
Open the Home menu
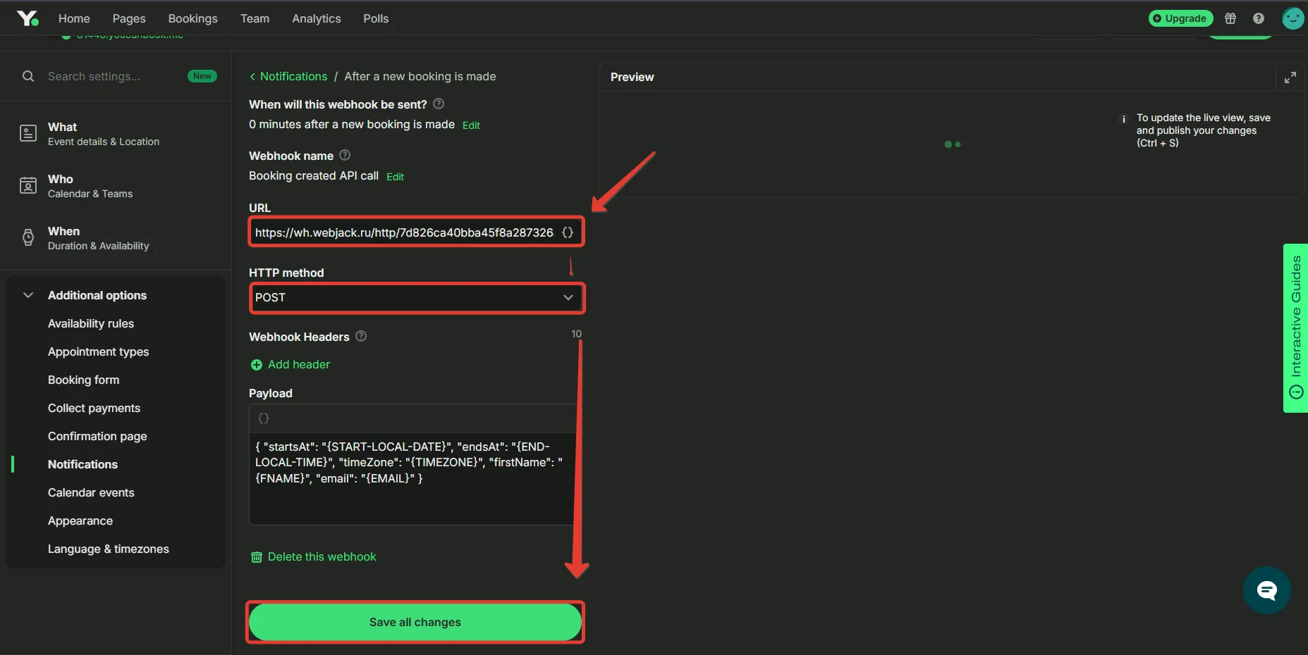click(x=74, y=18)
